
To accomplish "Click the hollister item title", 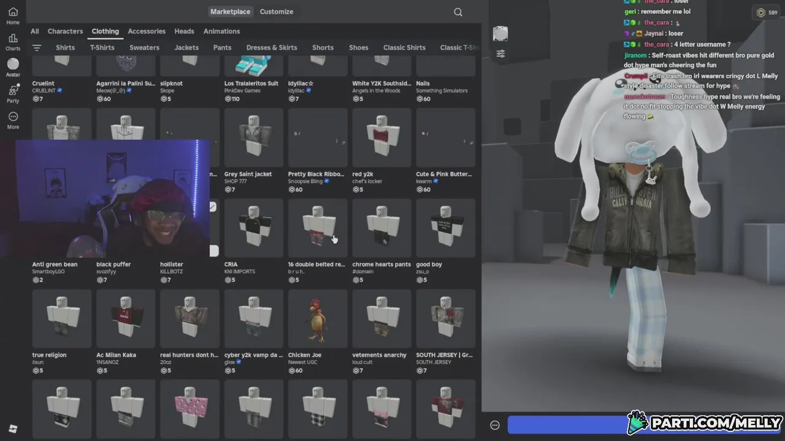I will point(172,265).
